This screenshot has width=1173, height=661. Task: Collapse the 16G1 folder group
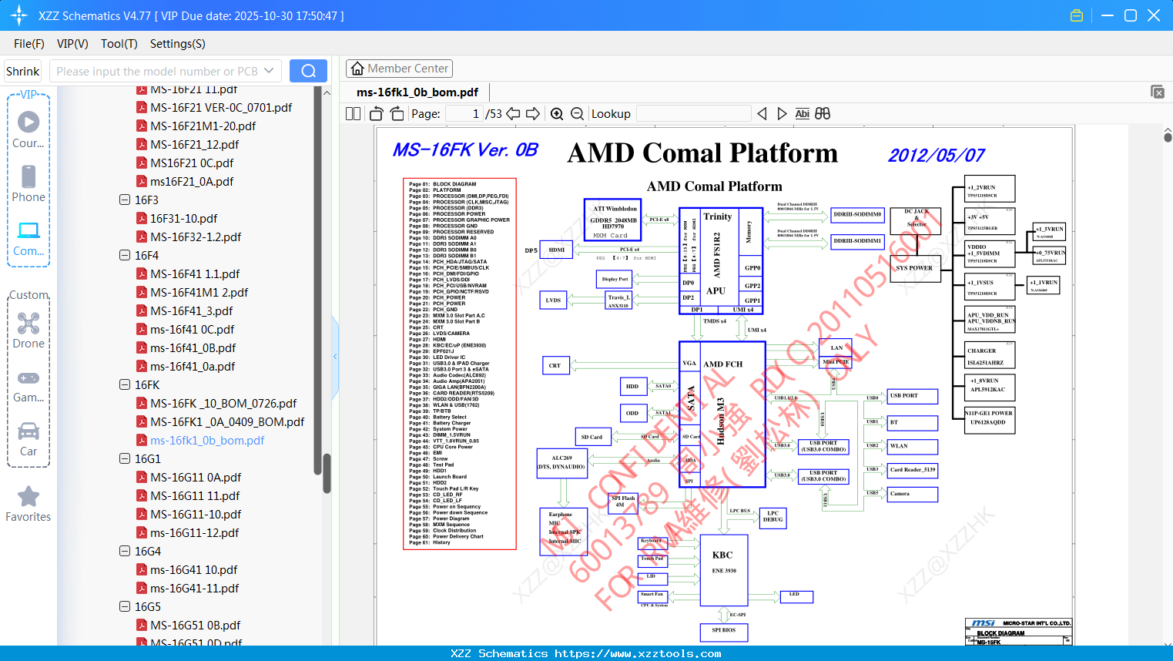click(x=124, y=458)
